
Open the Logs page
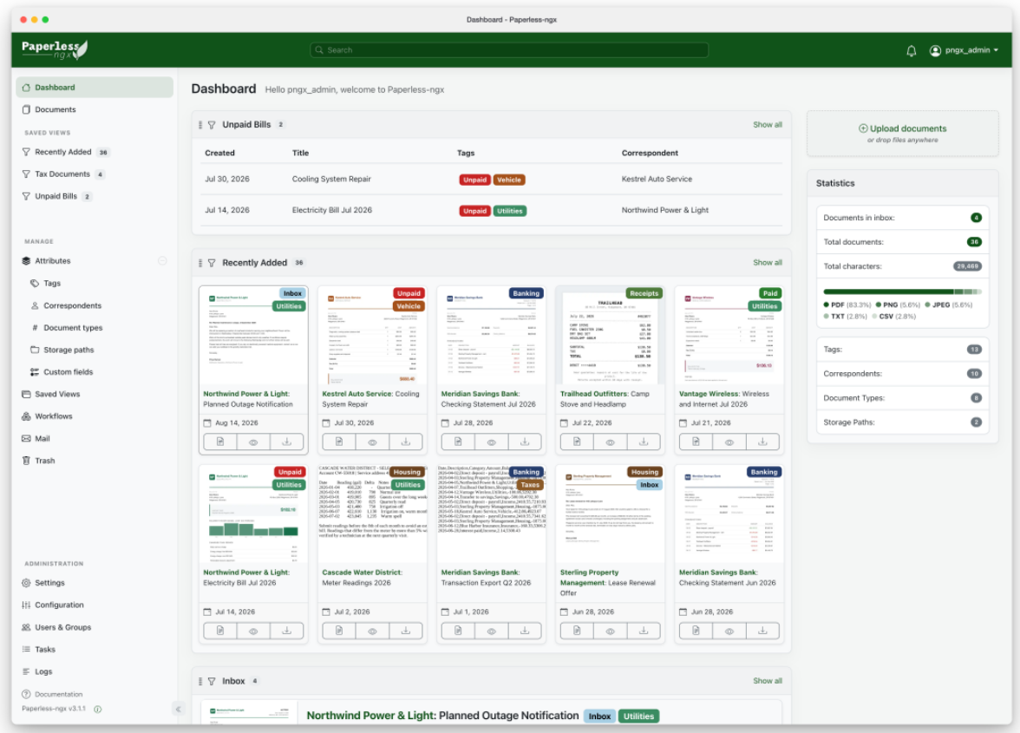click(x=43, y=671)
